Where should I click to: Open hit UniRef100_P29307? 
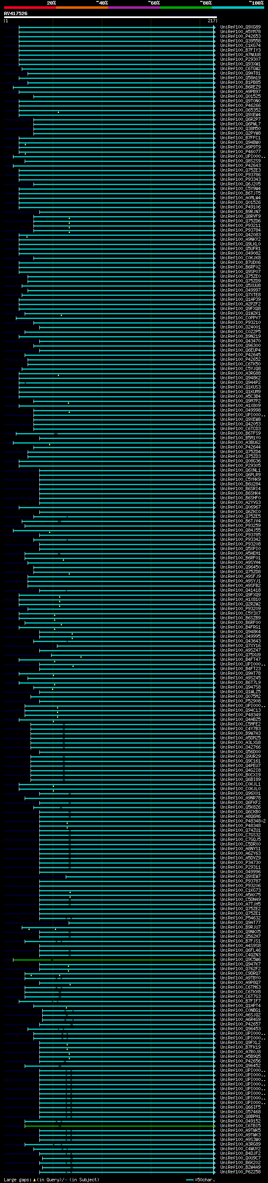tap(240, 59)
